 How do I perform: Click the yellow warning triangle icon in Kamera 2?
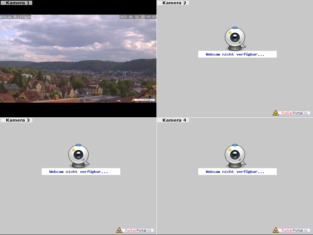tap(276, 113)
